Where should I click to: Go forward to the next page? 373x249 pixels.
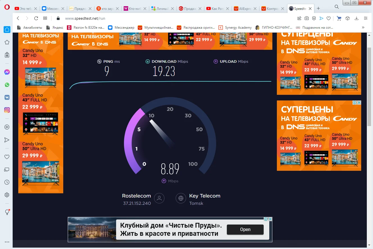27,18
